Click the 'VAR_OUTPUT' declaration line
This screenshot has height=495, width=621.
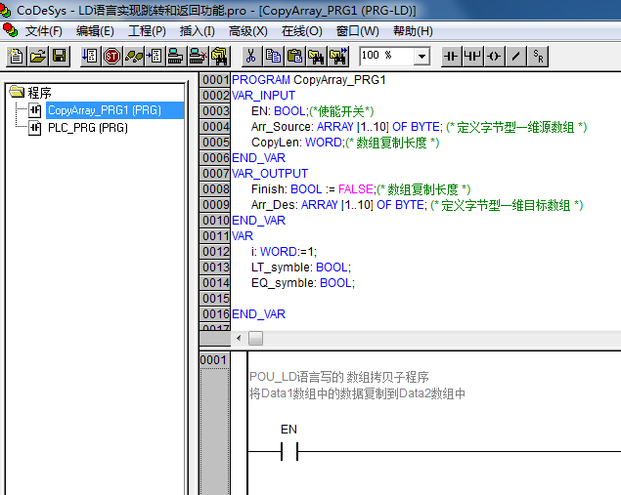(270, 174)
